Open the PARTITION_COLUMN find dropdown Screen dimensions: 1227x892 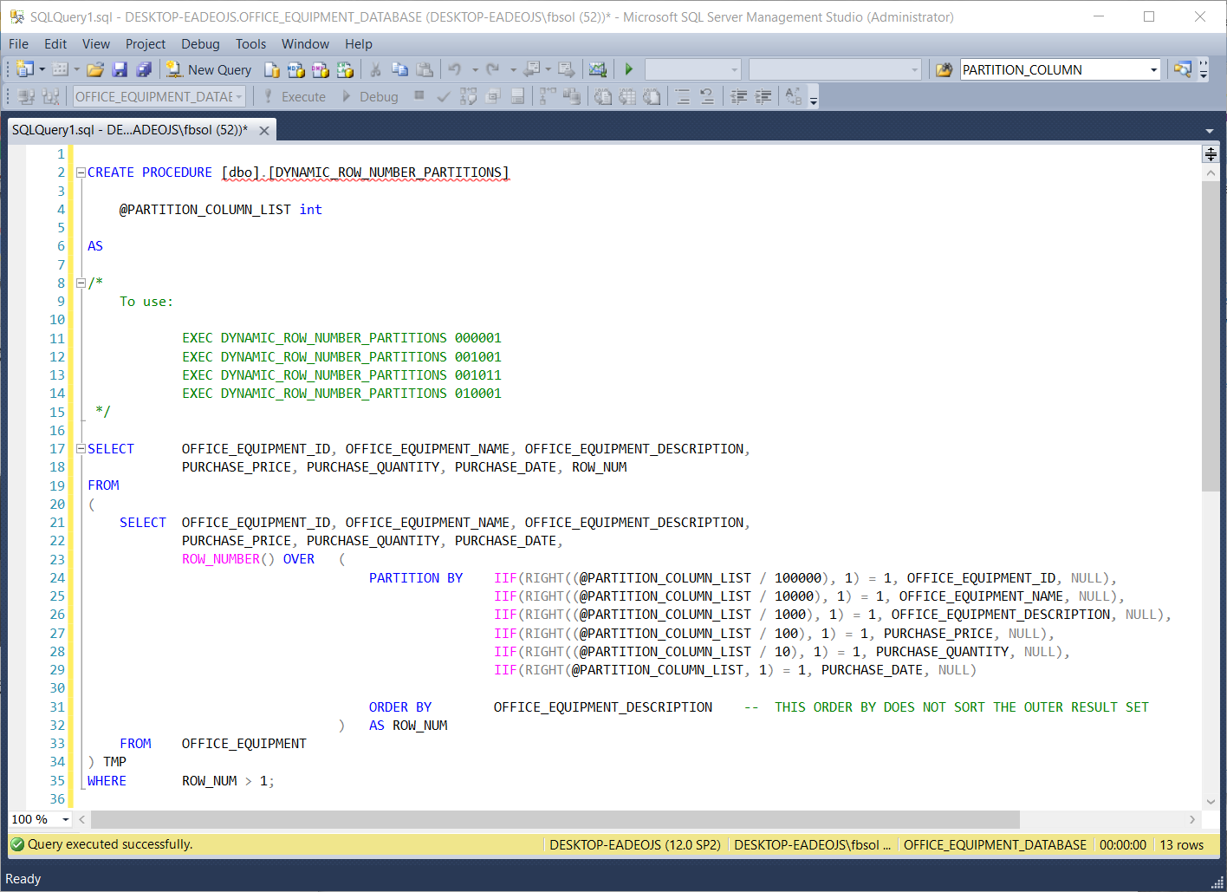1153,70
